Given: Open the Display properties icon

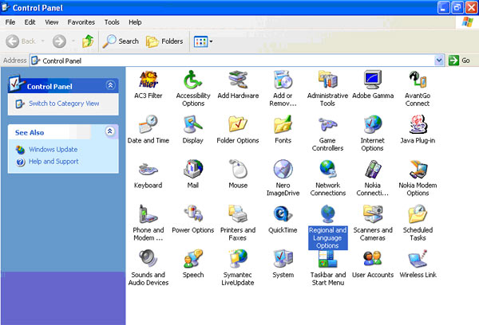Looking at the screenshot, I should click(192, 125).
